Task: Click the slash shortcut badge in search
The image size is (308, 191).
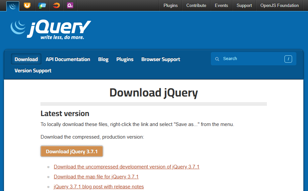Action: click(x=288, y=59)
